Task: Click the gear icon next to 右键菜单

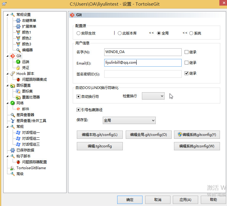Action: coord(18,21)
